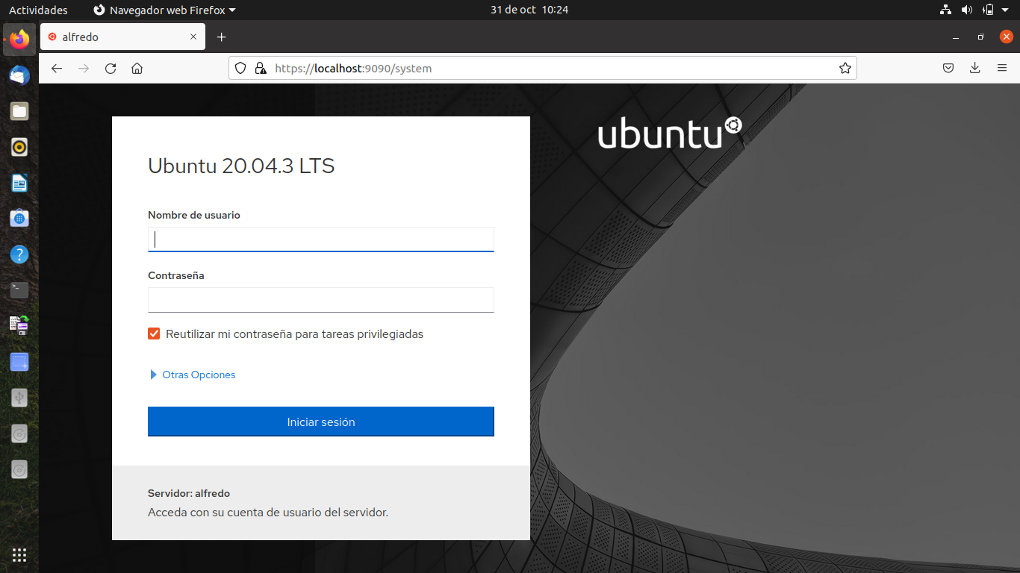
Task: Focus the Nombre de usuario field
Action: (321, 239)
